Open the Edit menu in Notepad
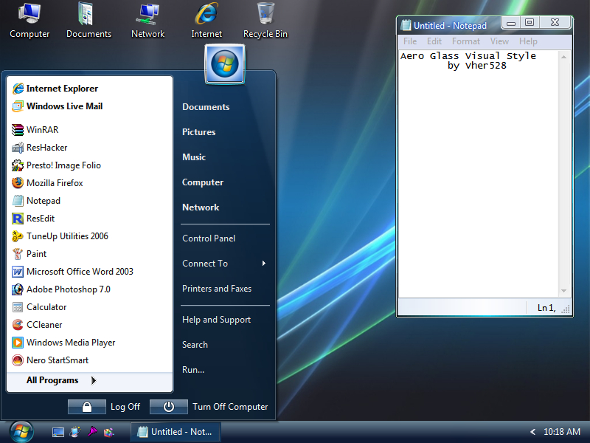590x443 pixels. (434, 41)
